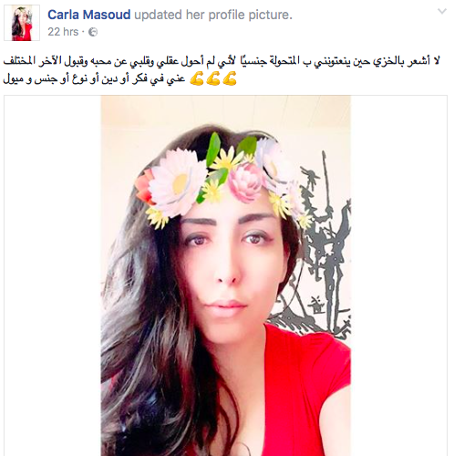Click the middle flexed biceps emoji

[213, 78]
